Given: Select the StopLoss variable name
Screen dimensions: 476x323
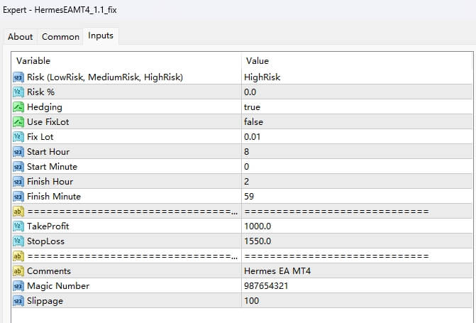Looking at the screenshot, I should (45, 241).
